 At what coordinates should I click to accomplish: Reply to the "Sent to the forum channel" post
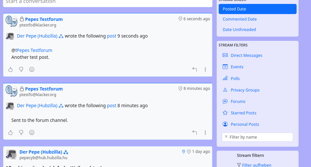point(194,132)
